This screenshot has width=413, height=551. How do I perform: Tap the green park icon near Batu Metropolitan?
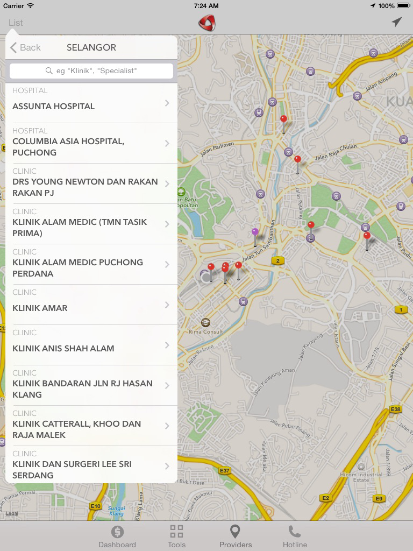(x=181, y=192)
